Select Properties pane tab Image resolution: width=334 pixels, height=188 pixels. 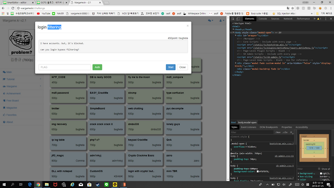287,127
